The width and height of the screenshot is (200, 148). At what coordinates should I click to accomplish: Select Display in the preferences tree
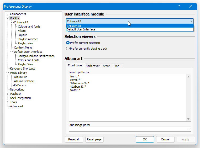click(x=14, y=18)
